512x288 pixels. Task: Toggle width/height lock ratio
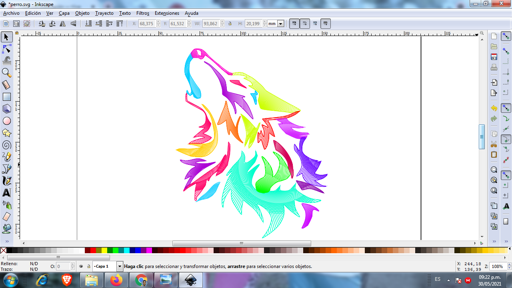coord(230,24)
